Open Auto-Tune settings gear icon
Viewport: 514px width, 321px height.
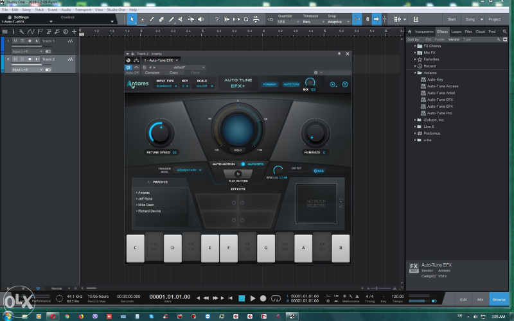click(333, 85)
